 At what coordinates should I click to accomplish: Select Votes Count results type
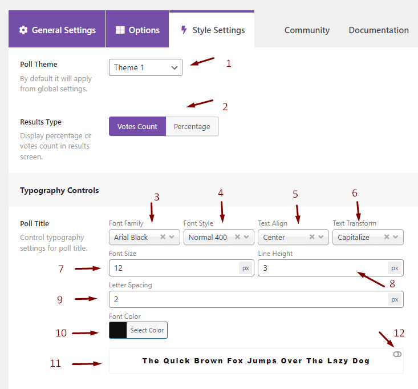pos(137,126)
